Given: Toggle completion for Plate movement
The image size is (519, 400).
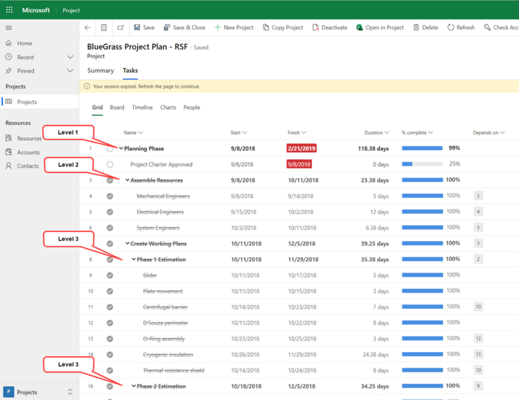Looking at the screenshot, I should (110, 291).
